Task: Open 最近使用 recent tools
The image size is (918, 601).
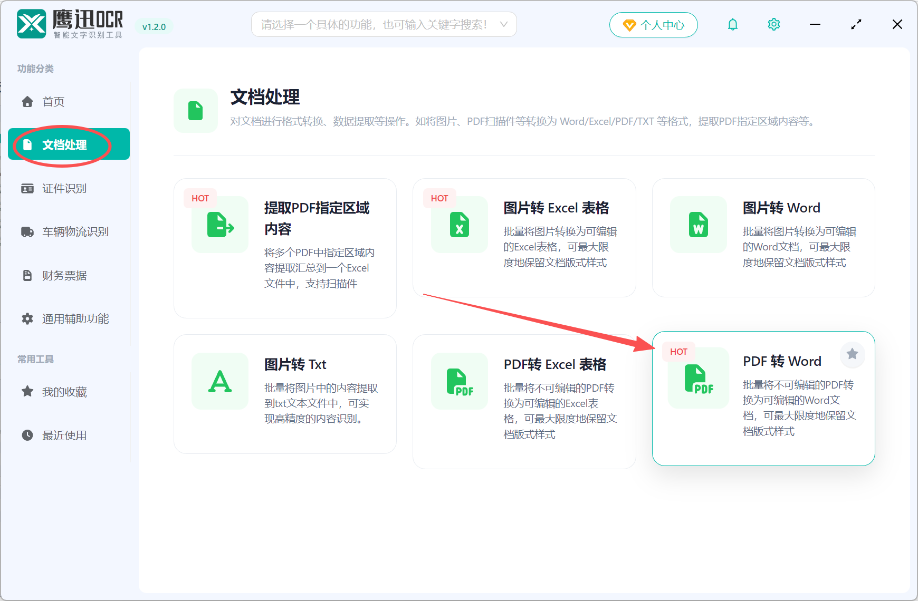Action: [64, 435]
